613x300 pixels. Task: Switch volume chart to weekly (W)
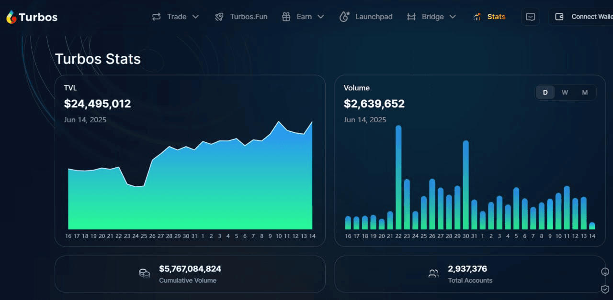tap(565, 92)
